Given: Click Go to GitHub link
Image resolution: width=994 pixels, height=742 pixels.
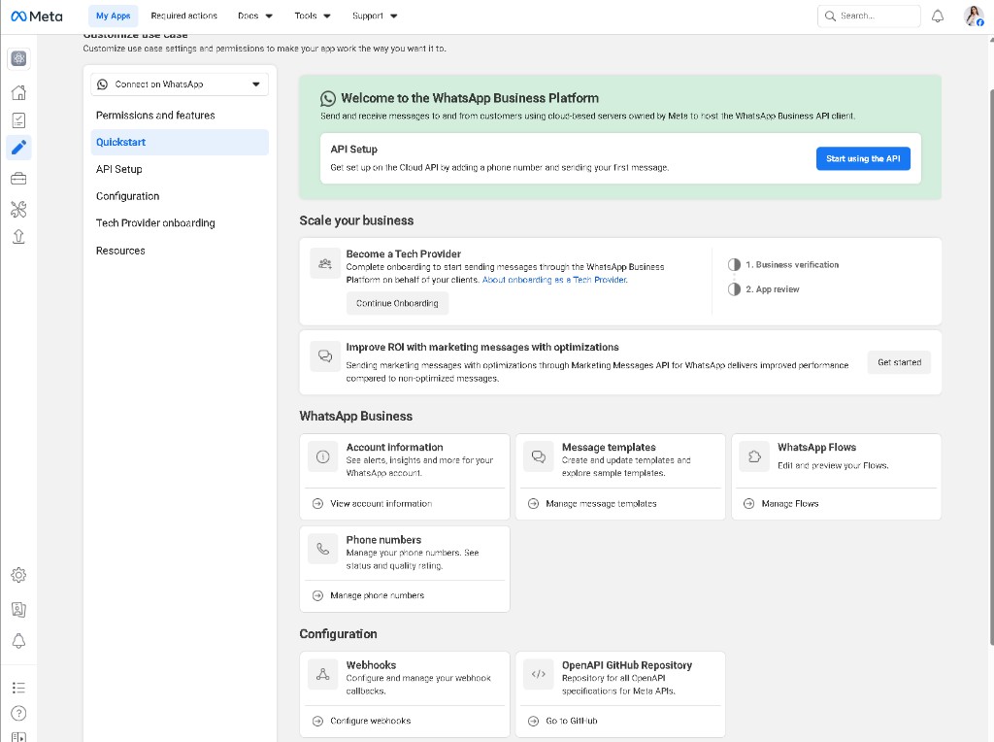Looking at the screenshot, I should click(x=571, y=721).
